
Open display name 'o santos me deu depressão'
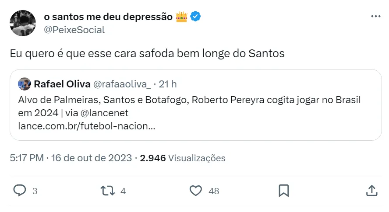click(x=108, y=17)
